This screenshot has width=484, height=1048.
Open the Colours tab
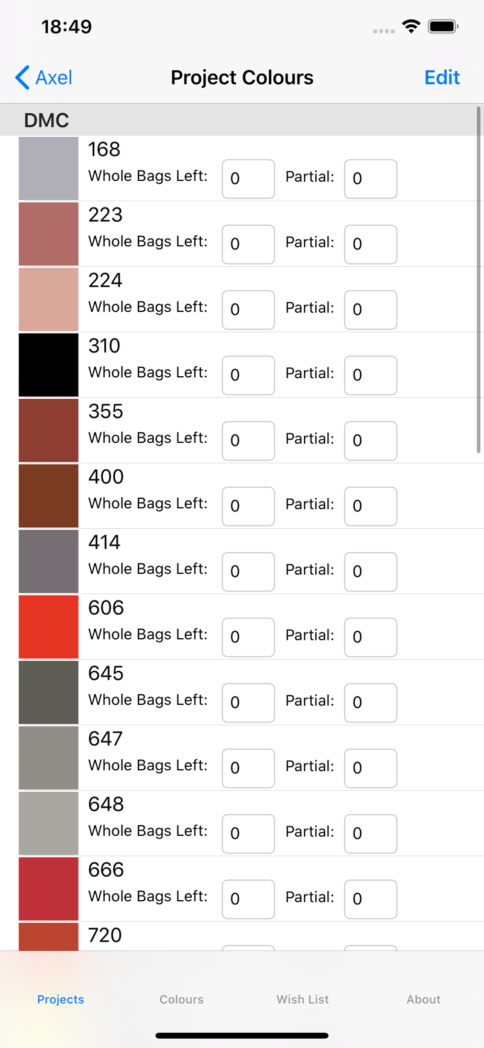(181, 999)
